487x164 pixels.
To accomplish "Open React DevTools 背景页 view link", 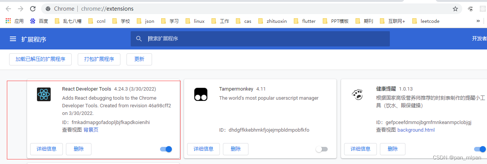I will [x=91, y=130].
